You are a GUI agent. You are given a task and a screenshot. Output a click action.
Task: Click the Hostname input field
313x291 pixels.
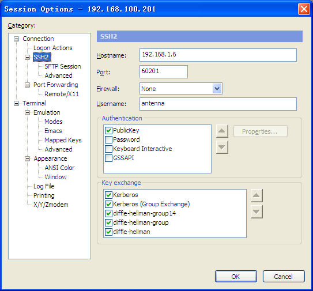[x=218, y=55]
